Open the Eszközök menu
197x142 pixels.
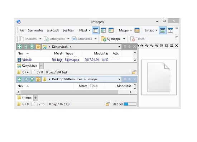(x=53, y=30)
